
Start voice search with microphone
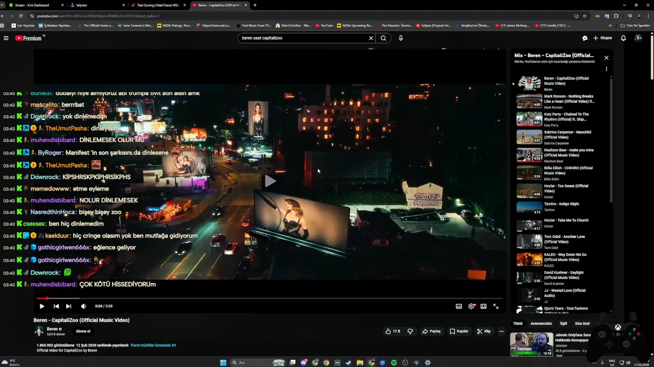coord(401,38)
